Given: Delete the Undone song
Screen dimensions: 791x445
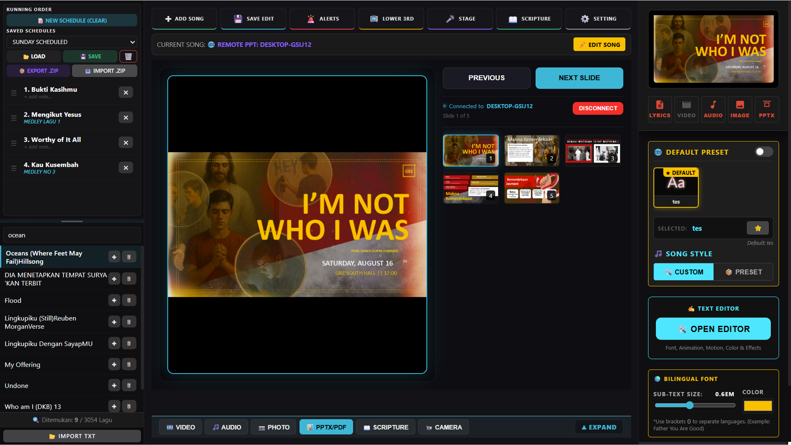Looking at the screenshot, I should point(129,386).
